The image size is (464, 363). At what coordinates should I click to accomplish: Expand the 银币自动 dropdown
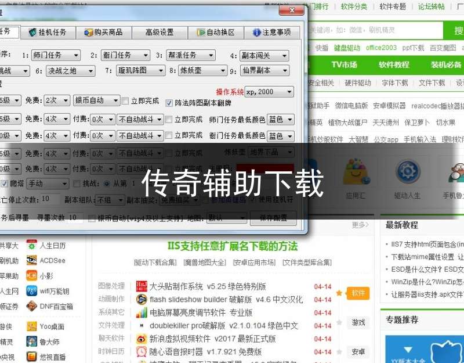97,100
